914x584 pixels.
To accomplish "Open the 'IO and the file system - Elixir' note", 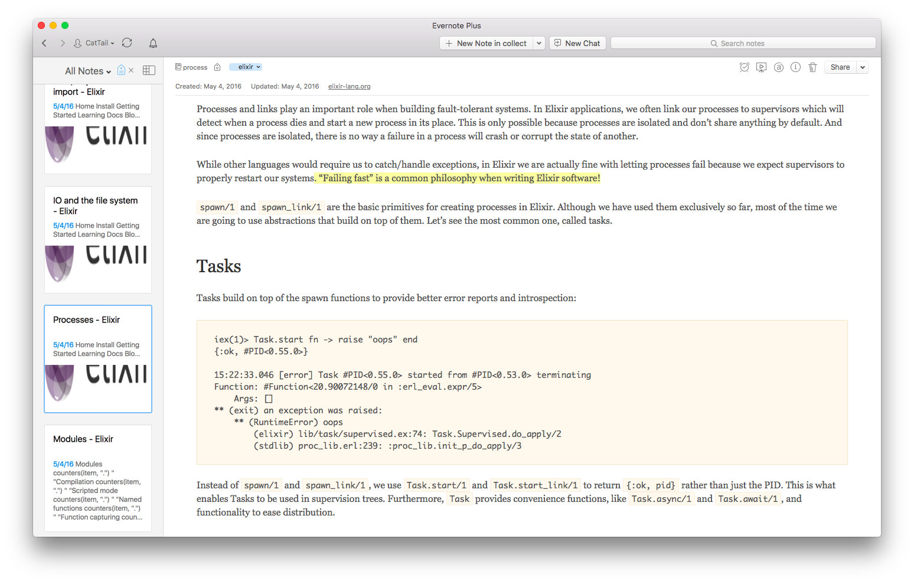I will click(x=98, y=240).
